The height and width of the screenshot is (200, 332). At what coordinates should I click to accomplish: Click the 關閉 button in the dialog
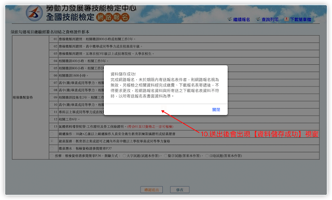[216, 109]
